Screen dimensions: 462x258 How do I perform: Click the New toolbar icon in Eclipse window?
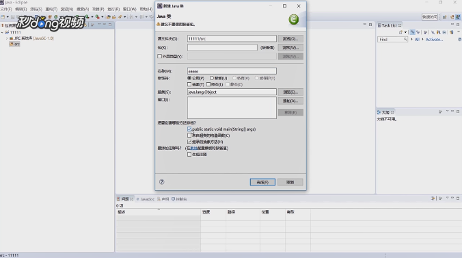click(3, 17)
